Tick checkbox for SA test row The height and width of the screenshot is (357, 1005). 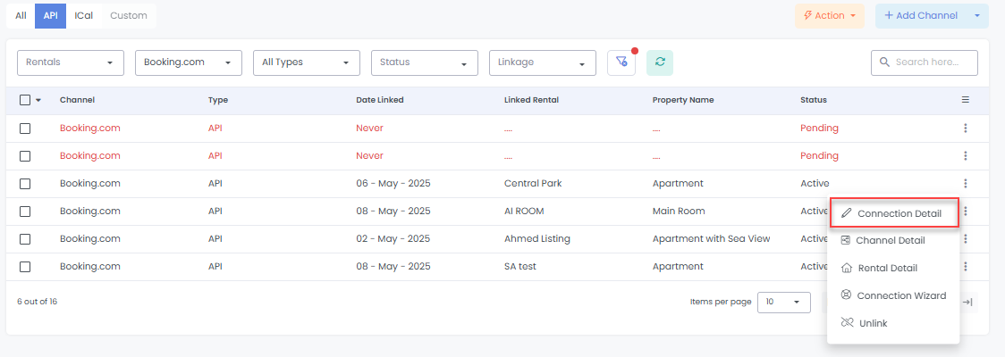point(25,266)
